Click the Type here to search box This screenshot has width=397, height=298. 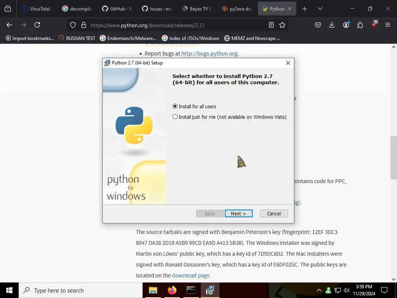(81, 290)
